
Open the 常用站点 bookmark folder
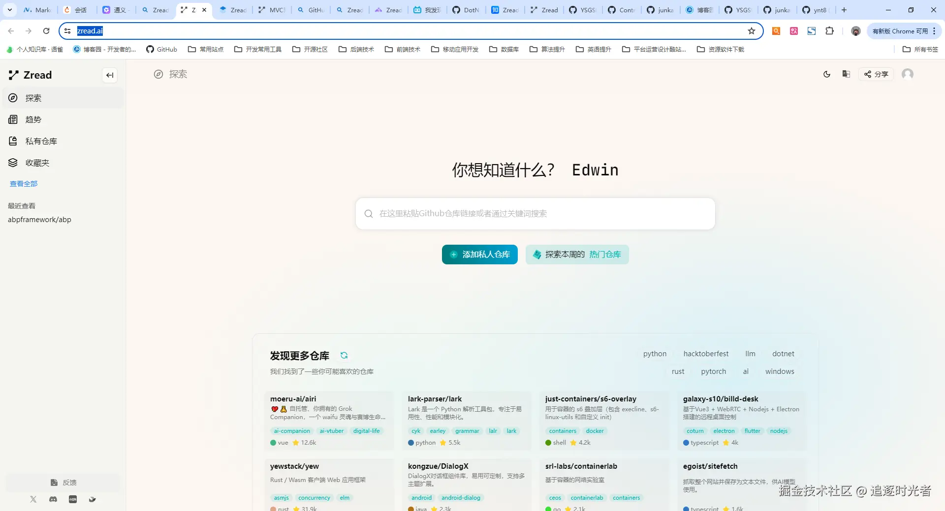pyautogui.click(x=206, y=49)
